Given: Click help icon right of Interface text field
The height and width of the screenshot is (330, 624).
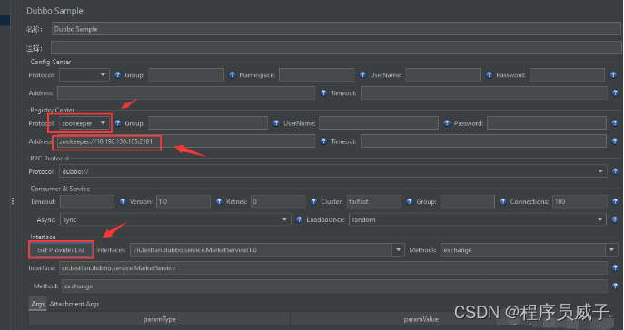Looking at the screenshot, I should (x=615, y=268).
